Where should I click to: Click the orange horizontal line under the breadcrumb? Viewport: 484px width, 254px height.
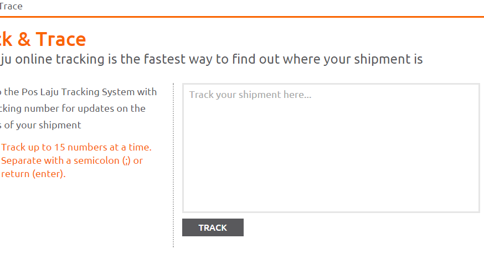(242, 17)
